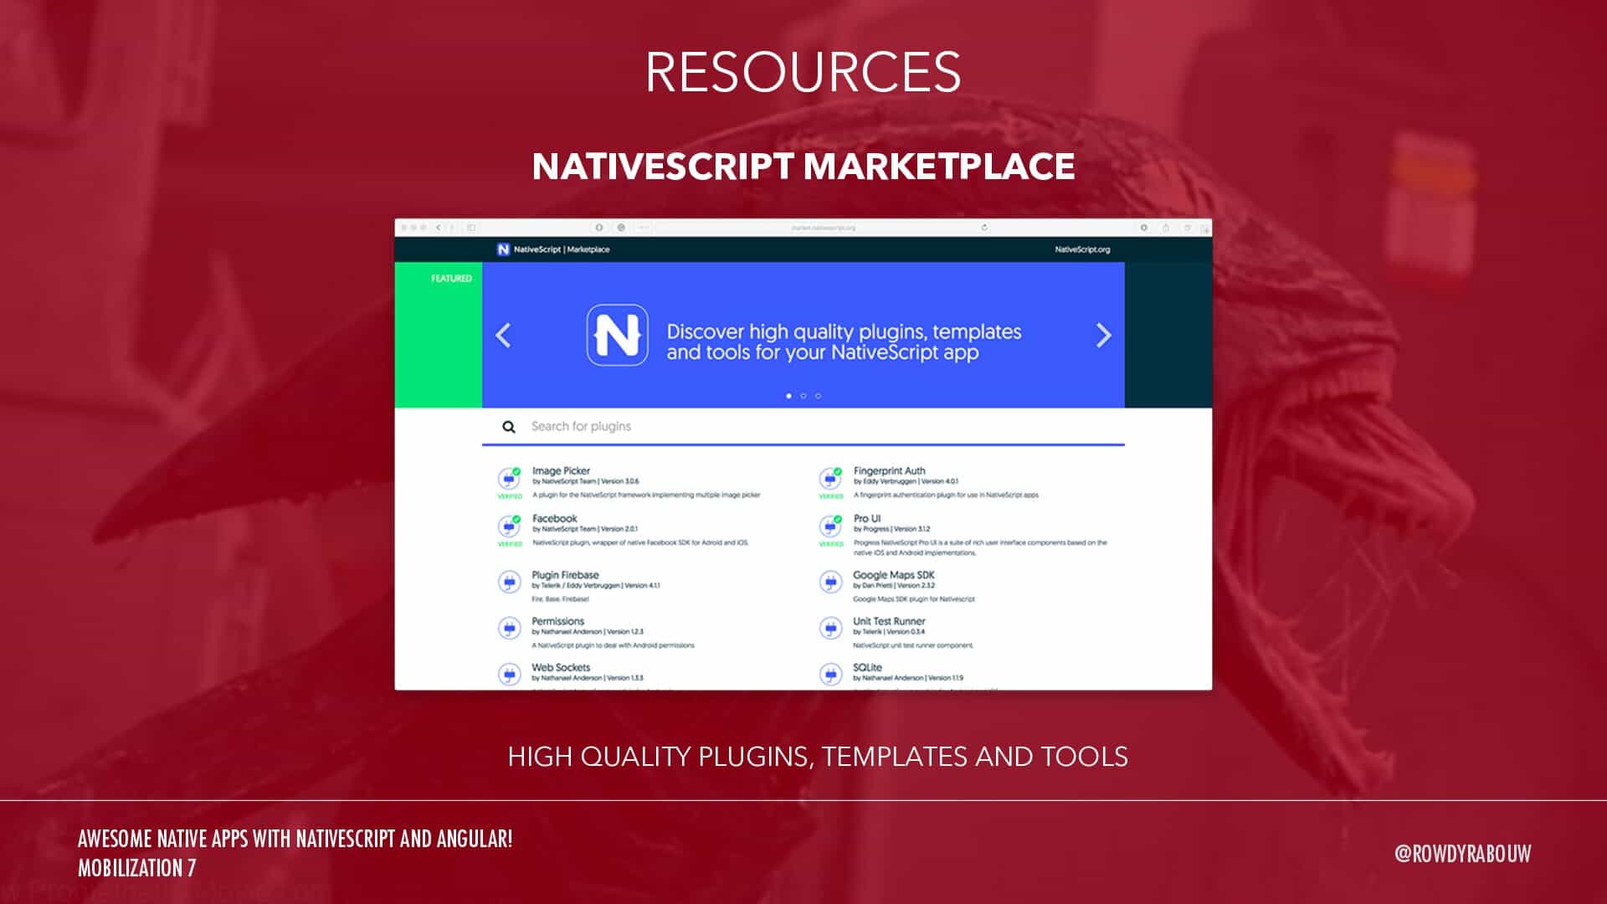Click the Image Picker plugin icon
This screenshot has width=1607, height=904.
click(x=509, y=479)
